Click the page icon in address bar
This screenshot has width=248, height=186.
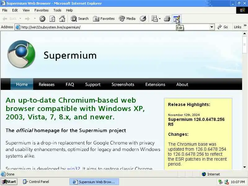tap(18, 27)
